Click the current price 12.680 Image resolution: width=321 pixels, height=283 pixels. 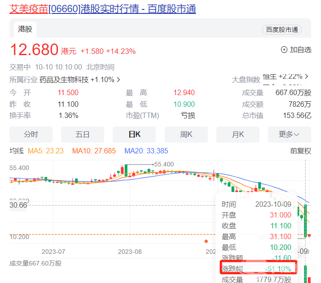(x=34, y=50)
